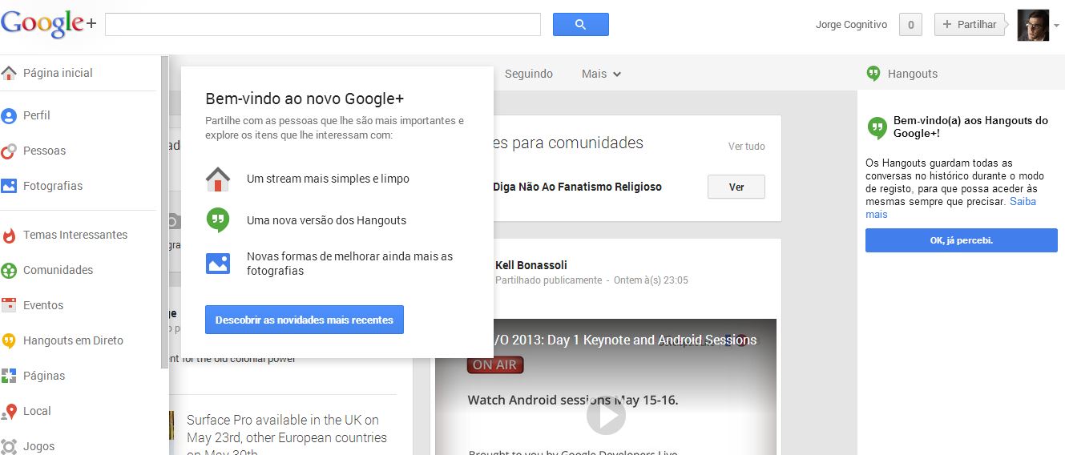
Task: Switch to the Seguindo tab
Action: 529,74
